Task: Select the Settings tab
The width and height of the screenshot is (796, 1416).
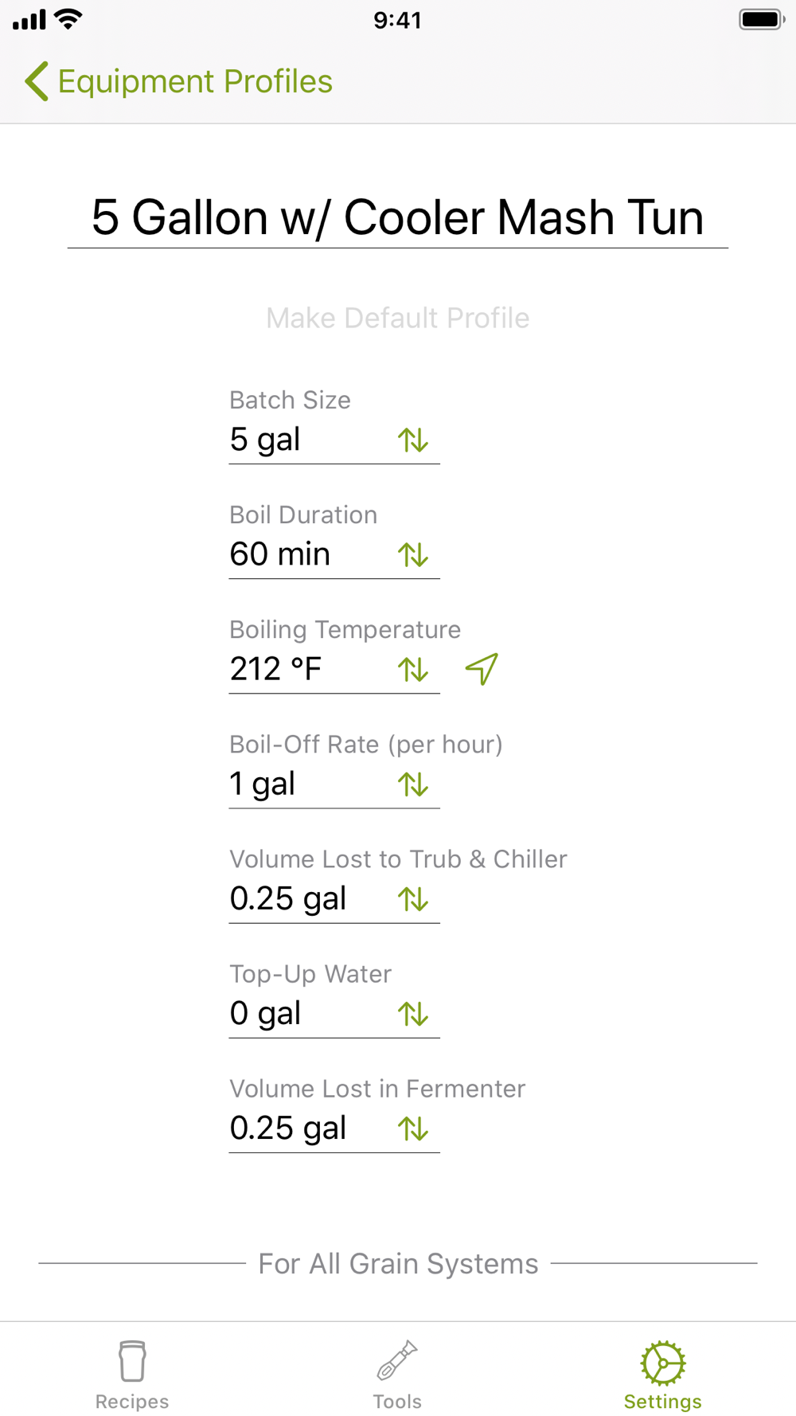Action: (x=663, y=1375)
